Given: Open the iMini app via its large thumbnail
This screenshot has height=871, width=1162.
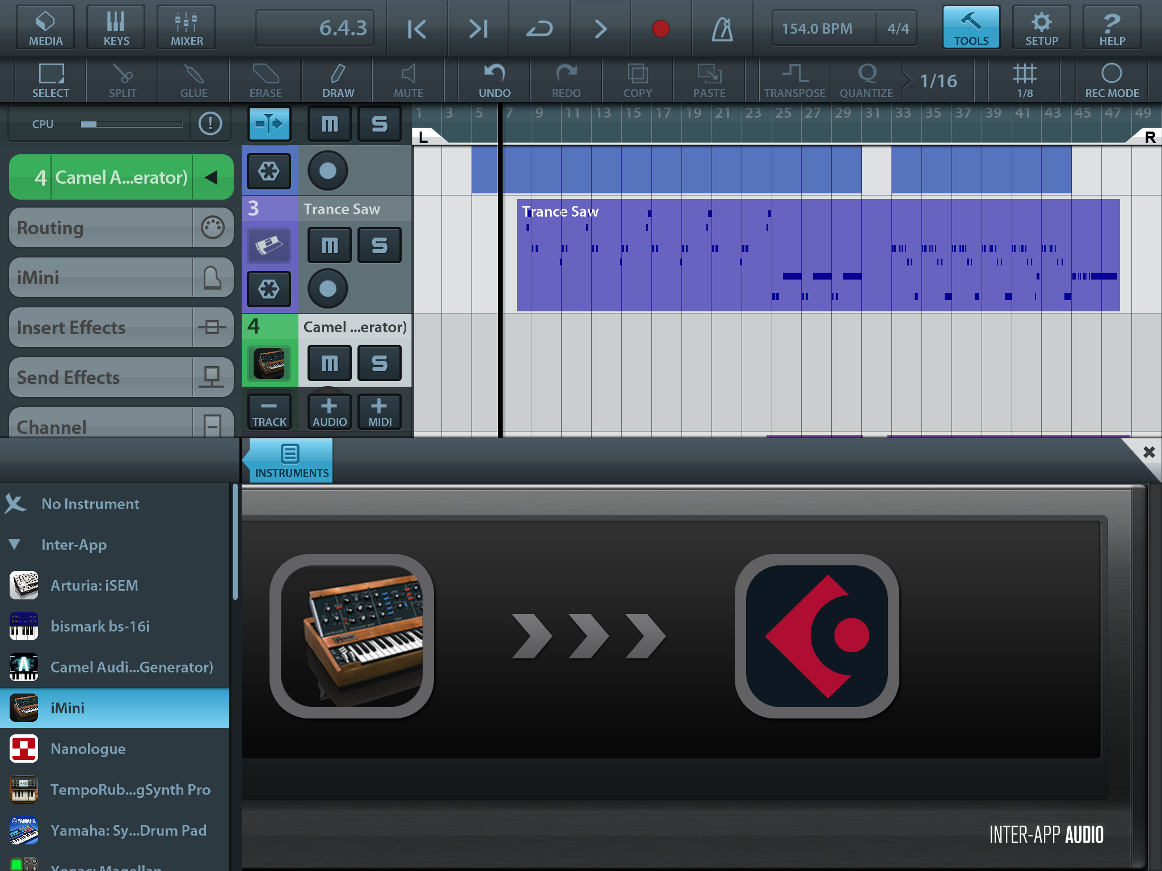Looking at the screenshot, I should click(352, 636).
